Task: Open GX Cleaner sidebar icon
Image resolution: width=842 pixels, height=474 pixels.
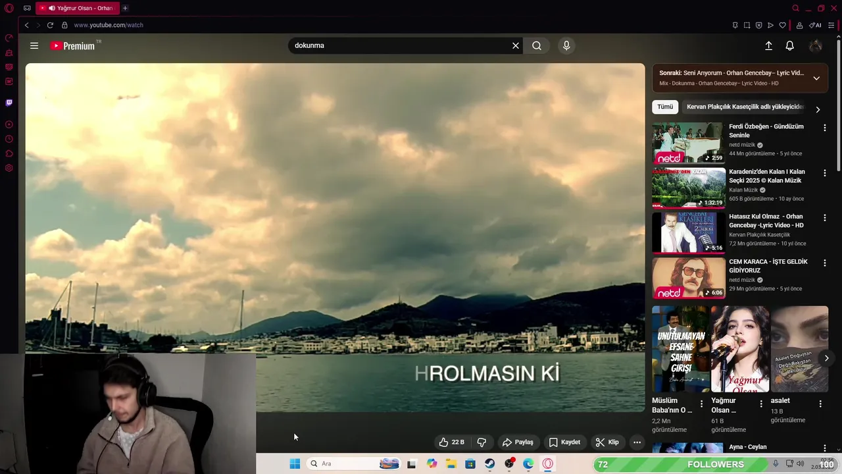Action: pos(9,52)
